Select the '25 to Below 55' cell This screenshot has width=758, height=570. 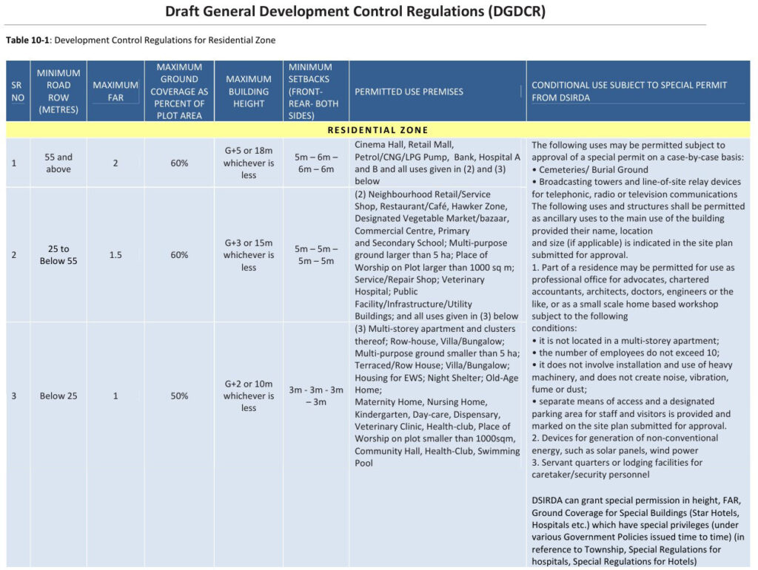(x=58, y=255)
